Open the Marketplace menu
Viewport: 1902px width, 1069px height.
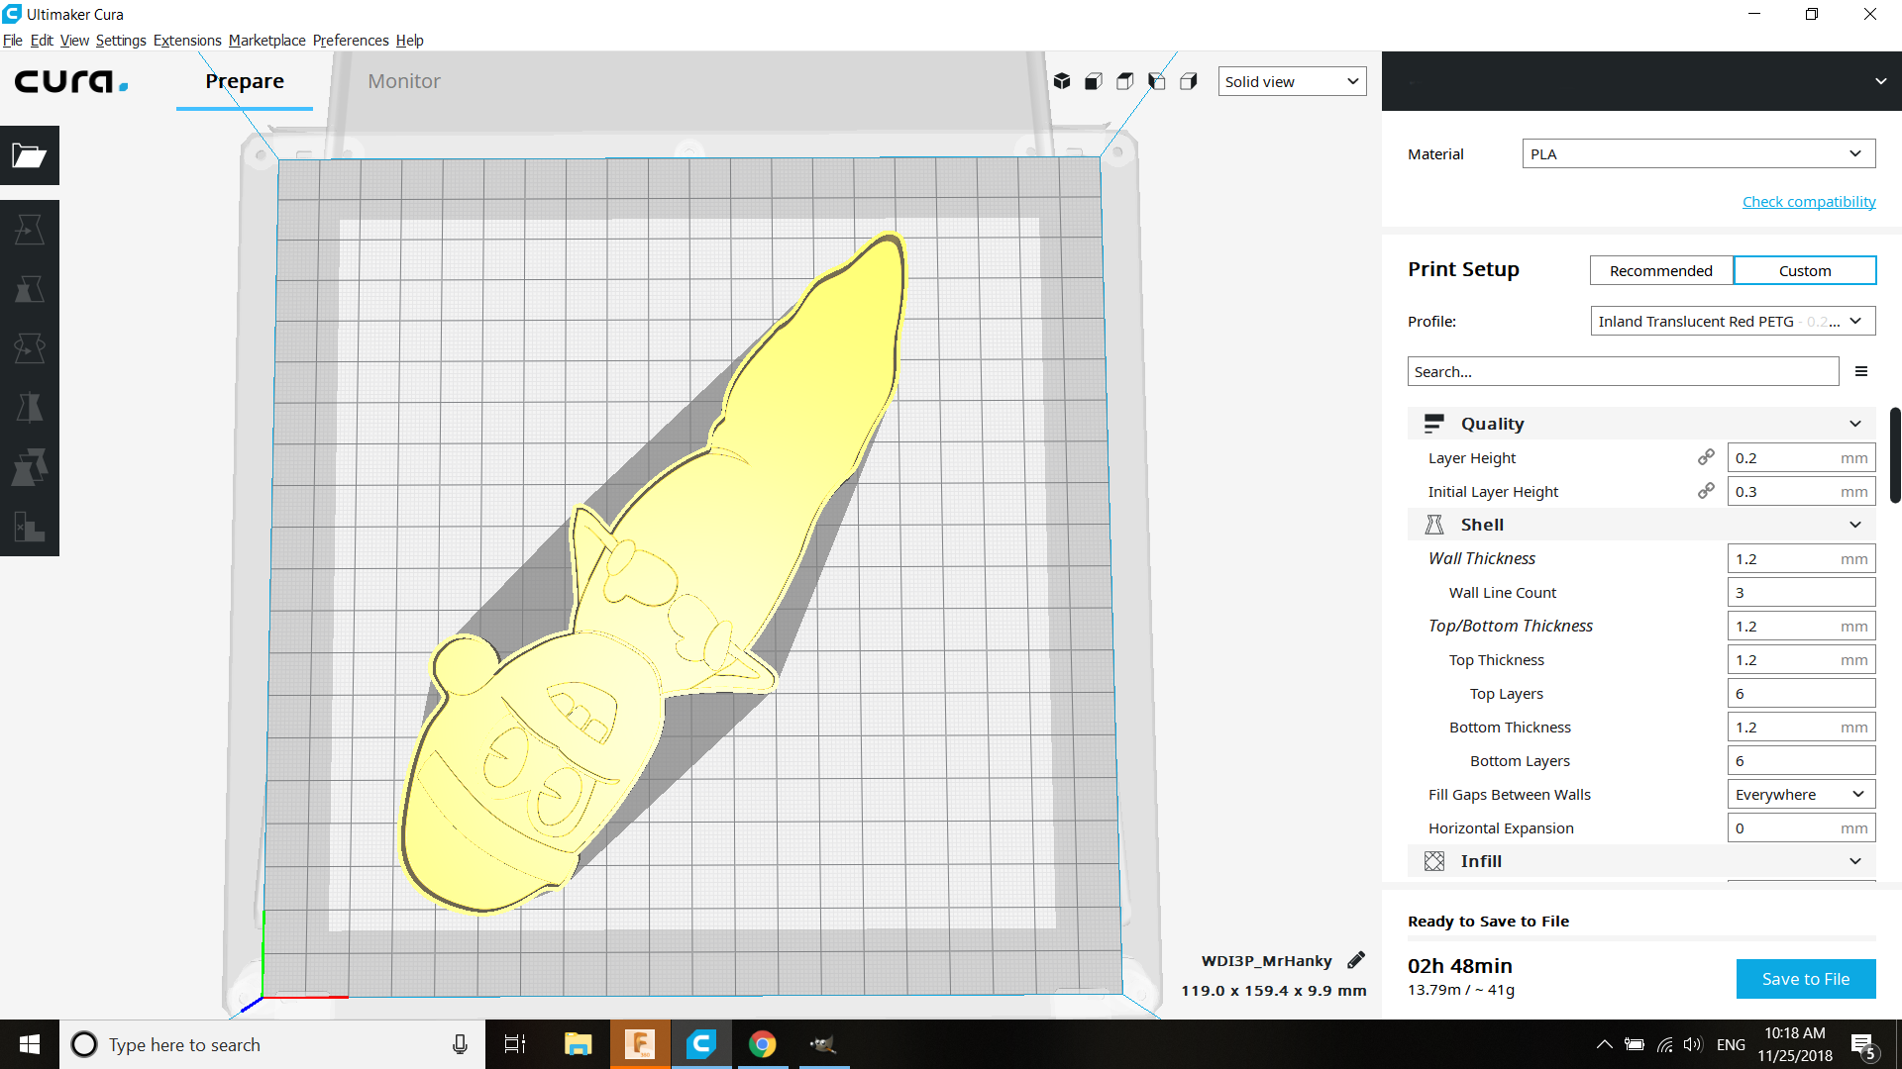point(266,41)
